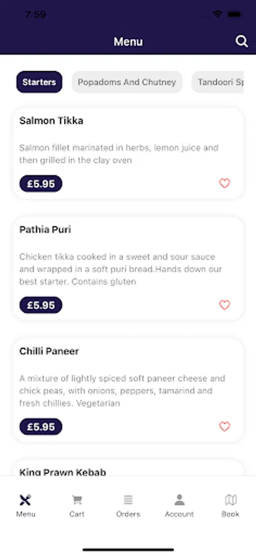This screenshot has height=556, width=256.
Task: Select the Starters category tab
Action: tap(39, 82)
